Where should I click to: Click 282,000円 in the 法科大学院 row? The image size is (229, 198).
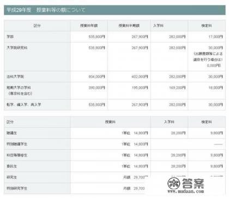coord(177,77)
